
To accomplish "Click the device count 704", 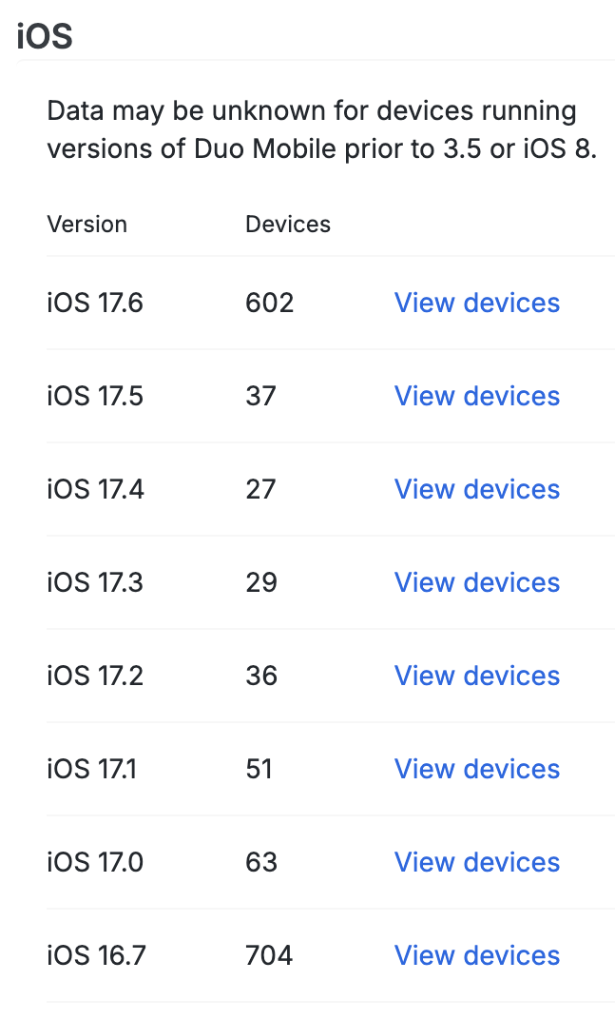I will click(269, 955).
